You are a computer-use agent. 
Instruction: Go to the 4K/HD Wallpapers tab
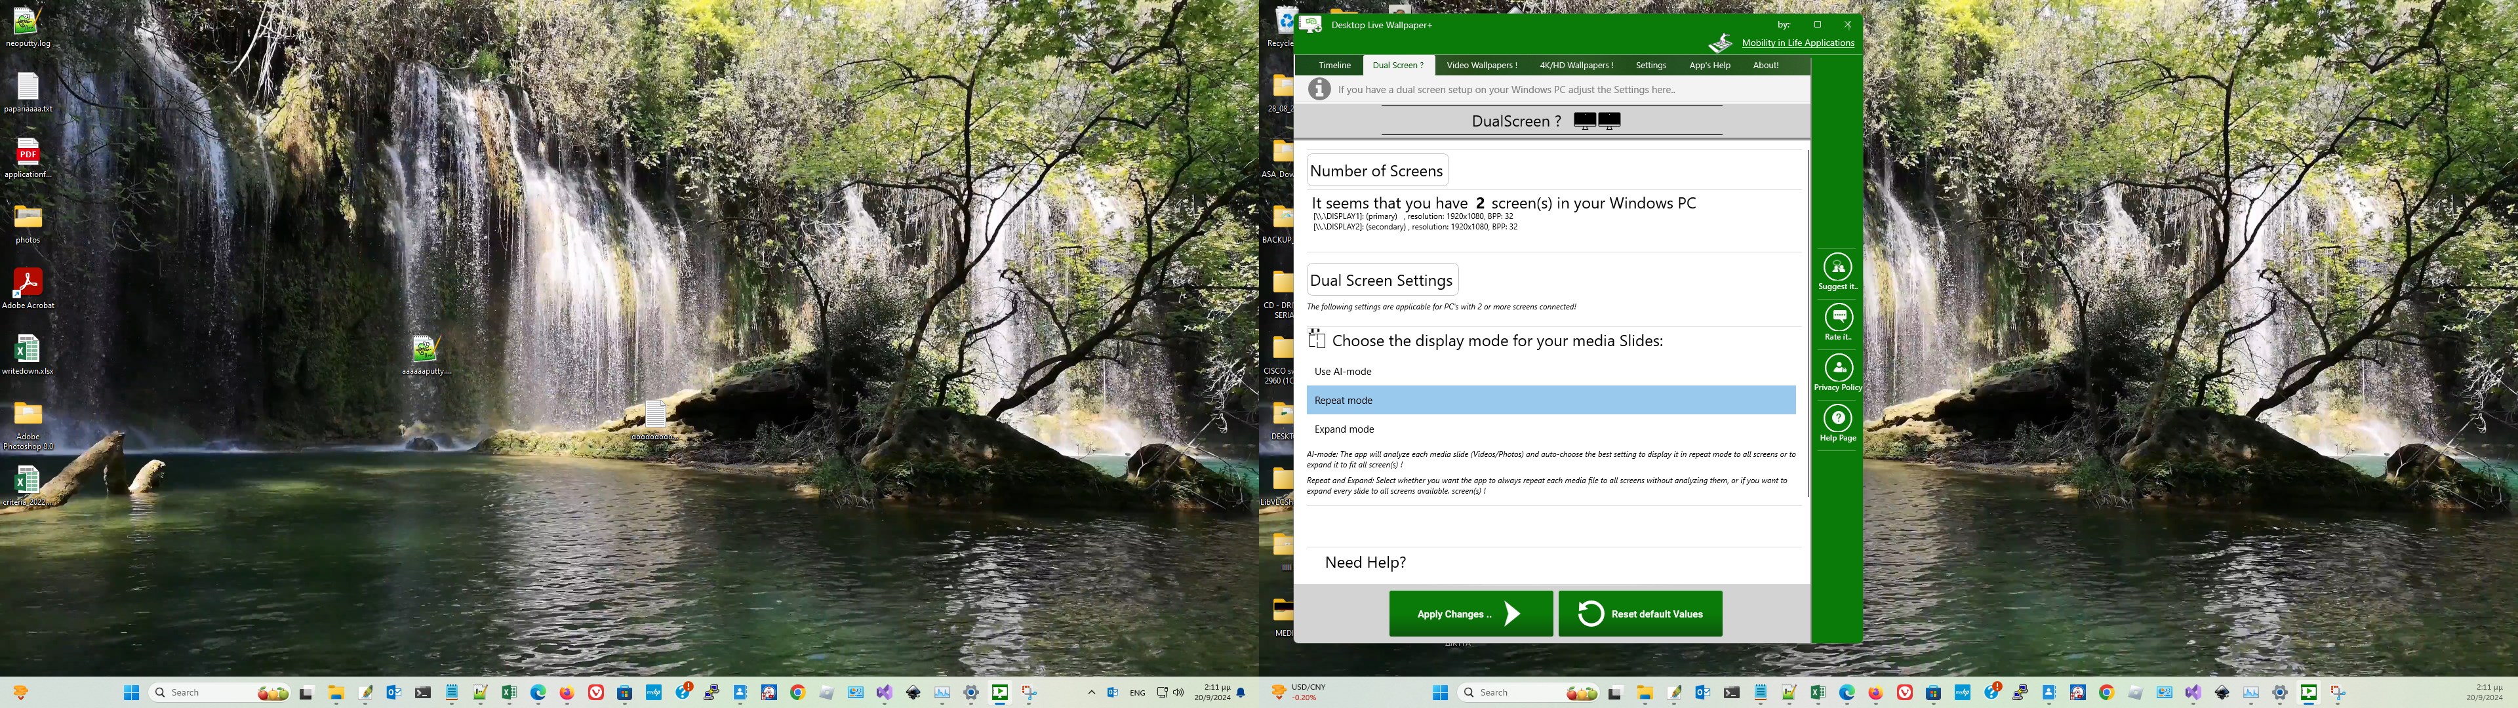1576,66
